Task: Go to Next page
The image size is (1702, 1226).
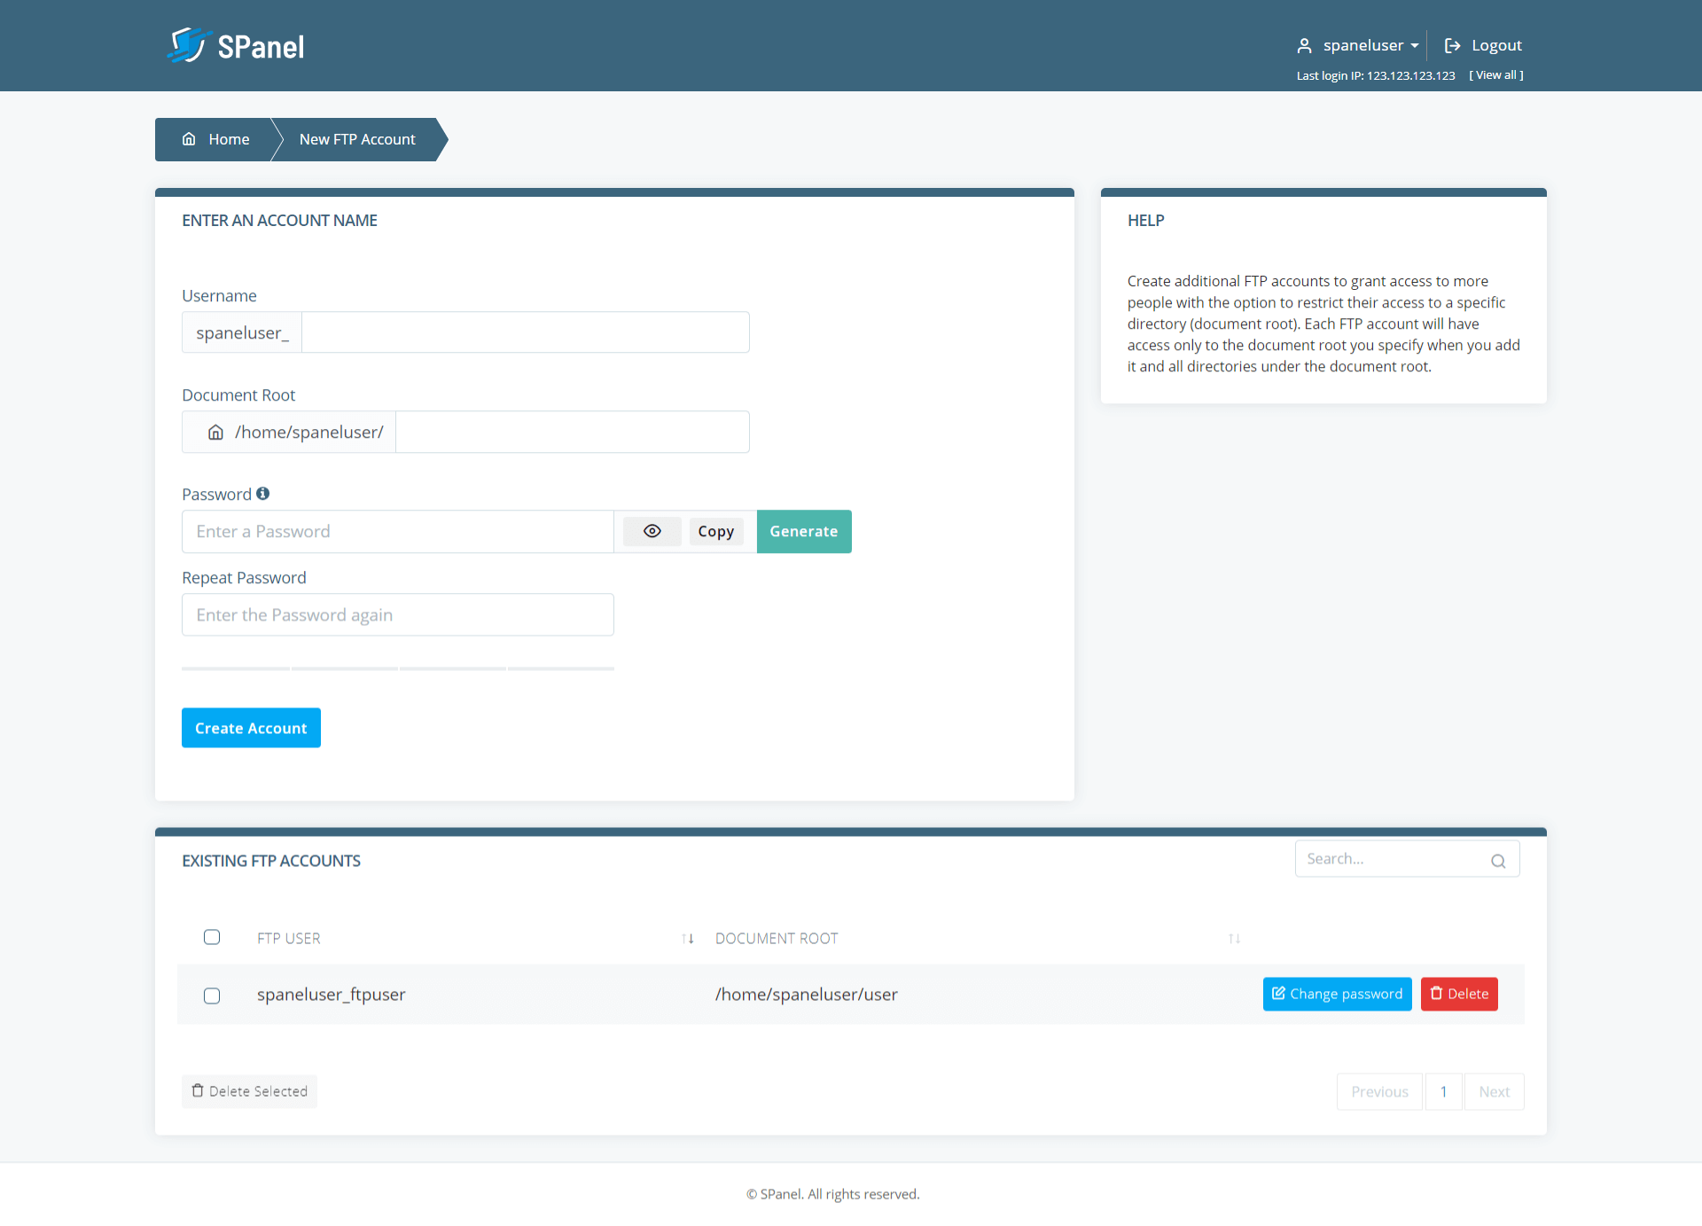Action: (x=1495, y=1092)
